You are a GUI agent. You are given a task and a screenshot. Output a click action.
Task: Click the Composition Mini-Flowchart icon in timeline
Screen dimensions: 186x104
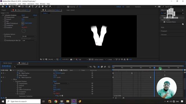[90, 67]
